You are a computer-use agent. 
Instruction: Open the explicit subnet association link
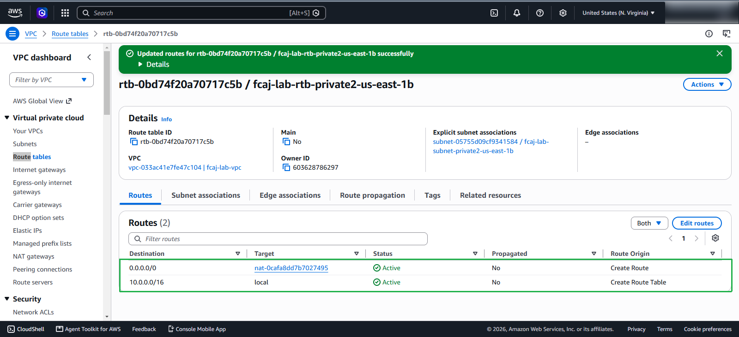click(491, 146)
